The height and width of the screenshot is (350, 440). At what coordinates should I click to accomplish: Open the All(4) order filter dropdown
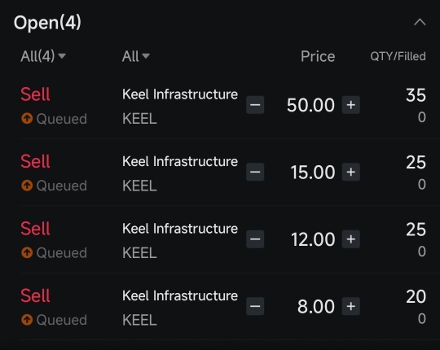tap(43, 56)
